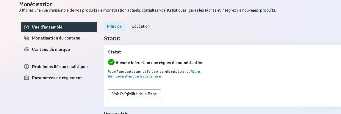Click the Contenu de marque handshake icon
The height and width of the screenshot is (114, 341).
26,49
